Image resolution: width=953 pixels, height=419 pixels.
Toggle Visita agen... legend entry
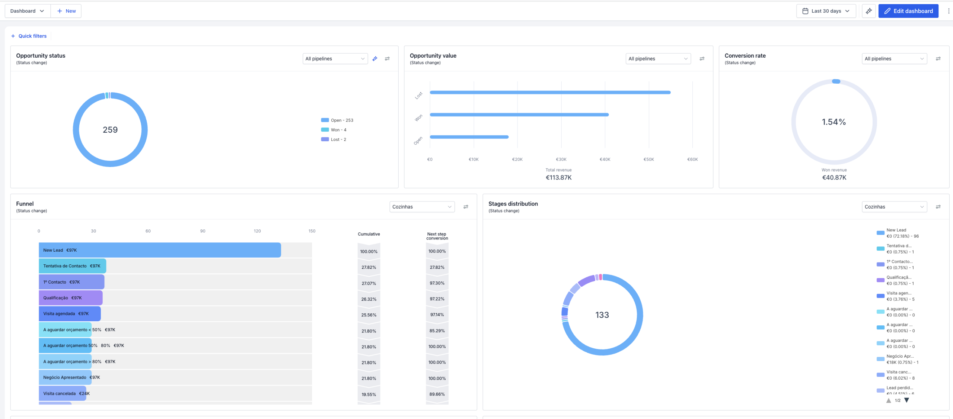tap(895, 296)
